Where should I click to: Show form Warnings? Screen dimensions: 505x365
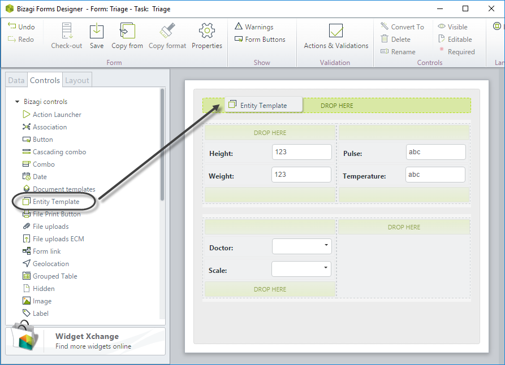(x=254, y=27)
